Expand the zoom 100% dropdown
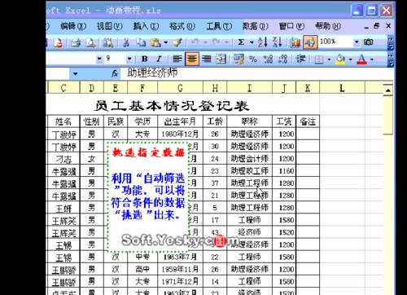 pyautogui.click(x=357, y=42)
